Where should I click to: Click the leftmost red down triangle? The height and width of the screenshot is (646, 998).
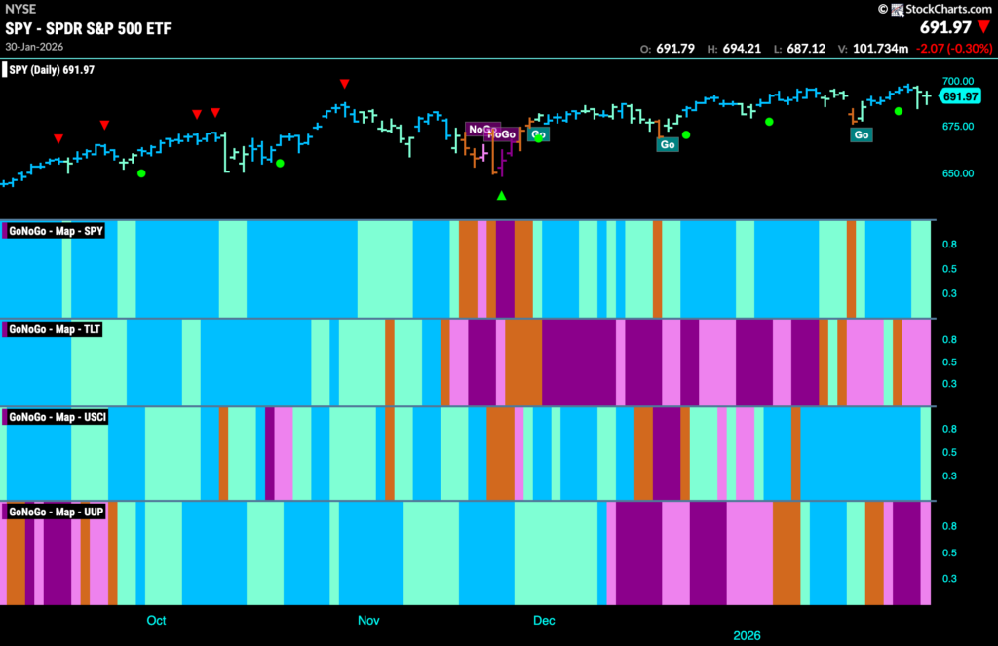point(58,138)
